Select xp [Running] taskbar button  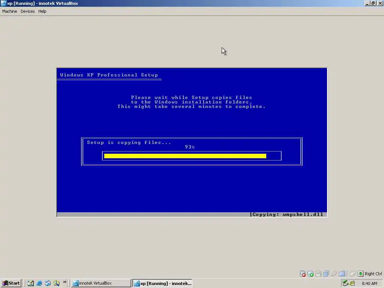pyautogui.click(x=163, y=283)
